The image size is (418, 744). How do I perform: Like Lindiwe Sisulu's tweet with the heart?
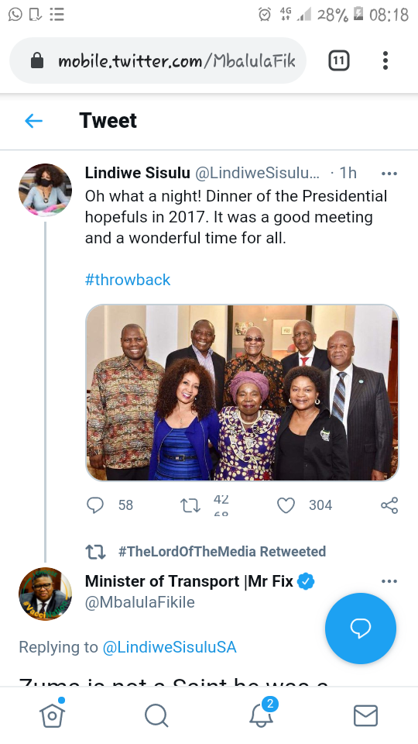[x=286, y=505]
